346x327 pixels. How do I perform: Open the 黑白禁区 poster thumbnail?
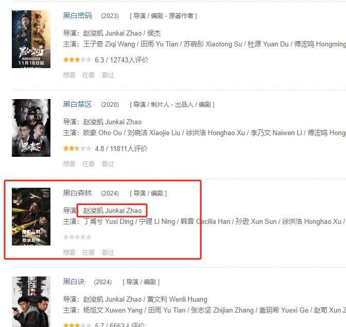coord(31,128)
